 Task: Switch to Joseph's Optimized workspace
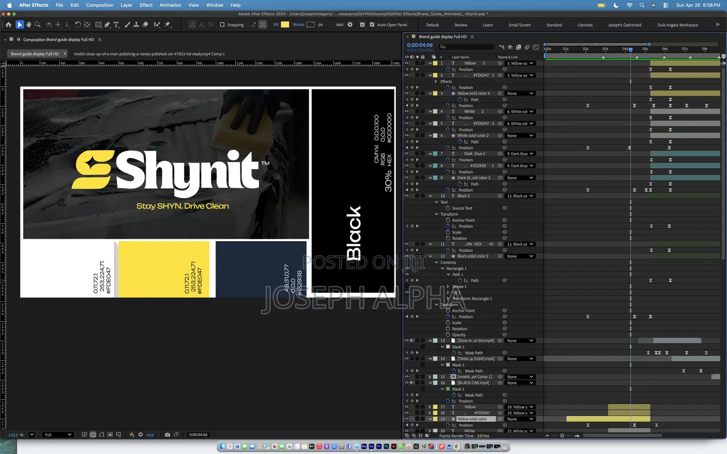coord(625,25)
